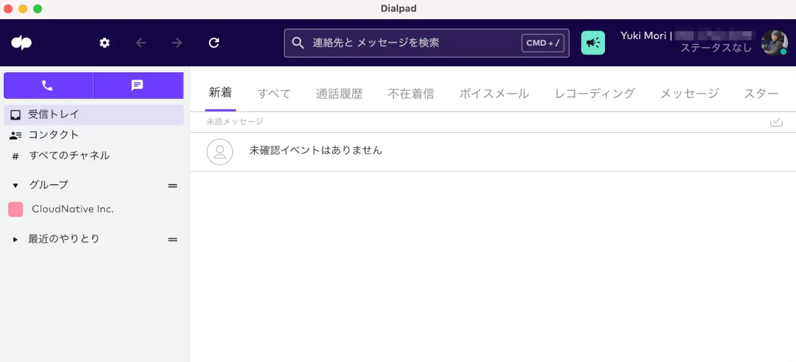Click the Yuki Mori user name
Screen dimensions: 796x362
tap(643, 36)
